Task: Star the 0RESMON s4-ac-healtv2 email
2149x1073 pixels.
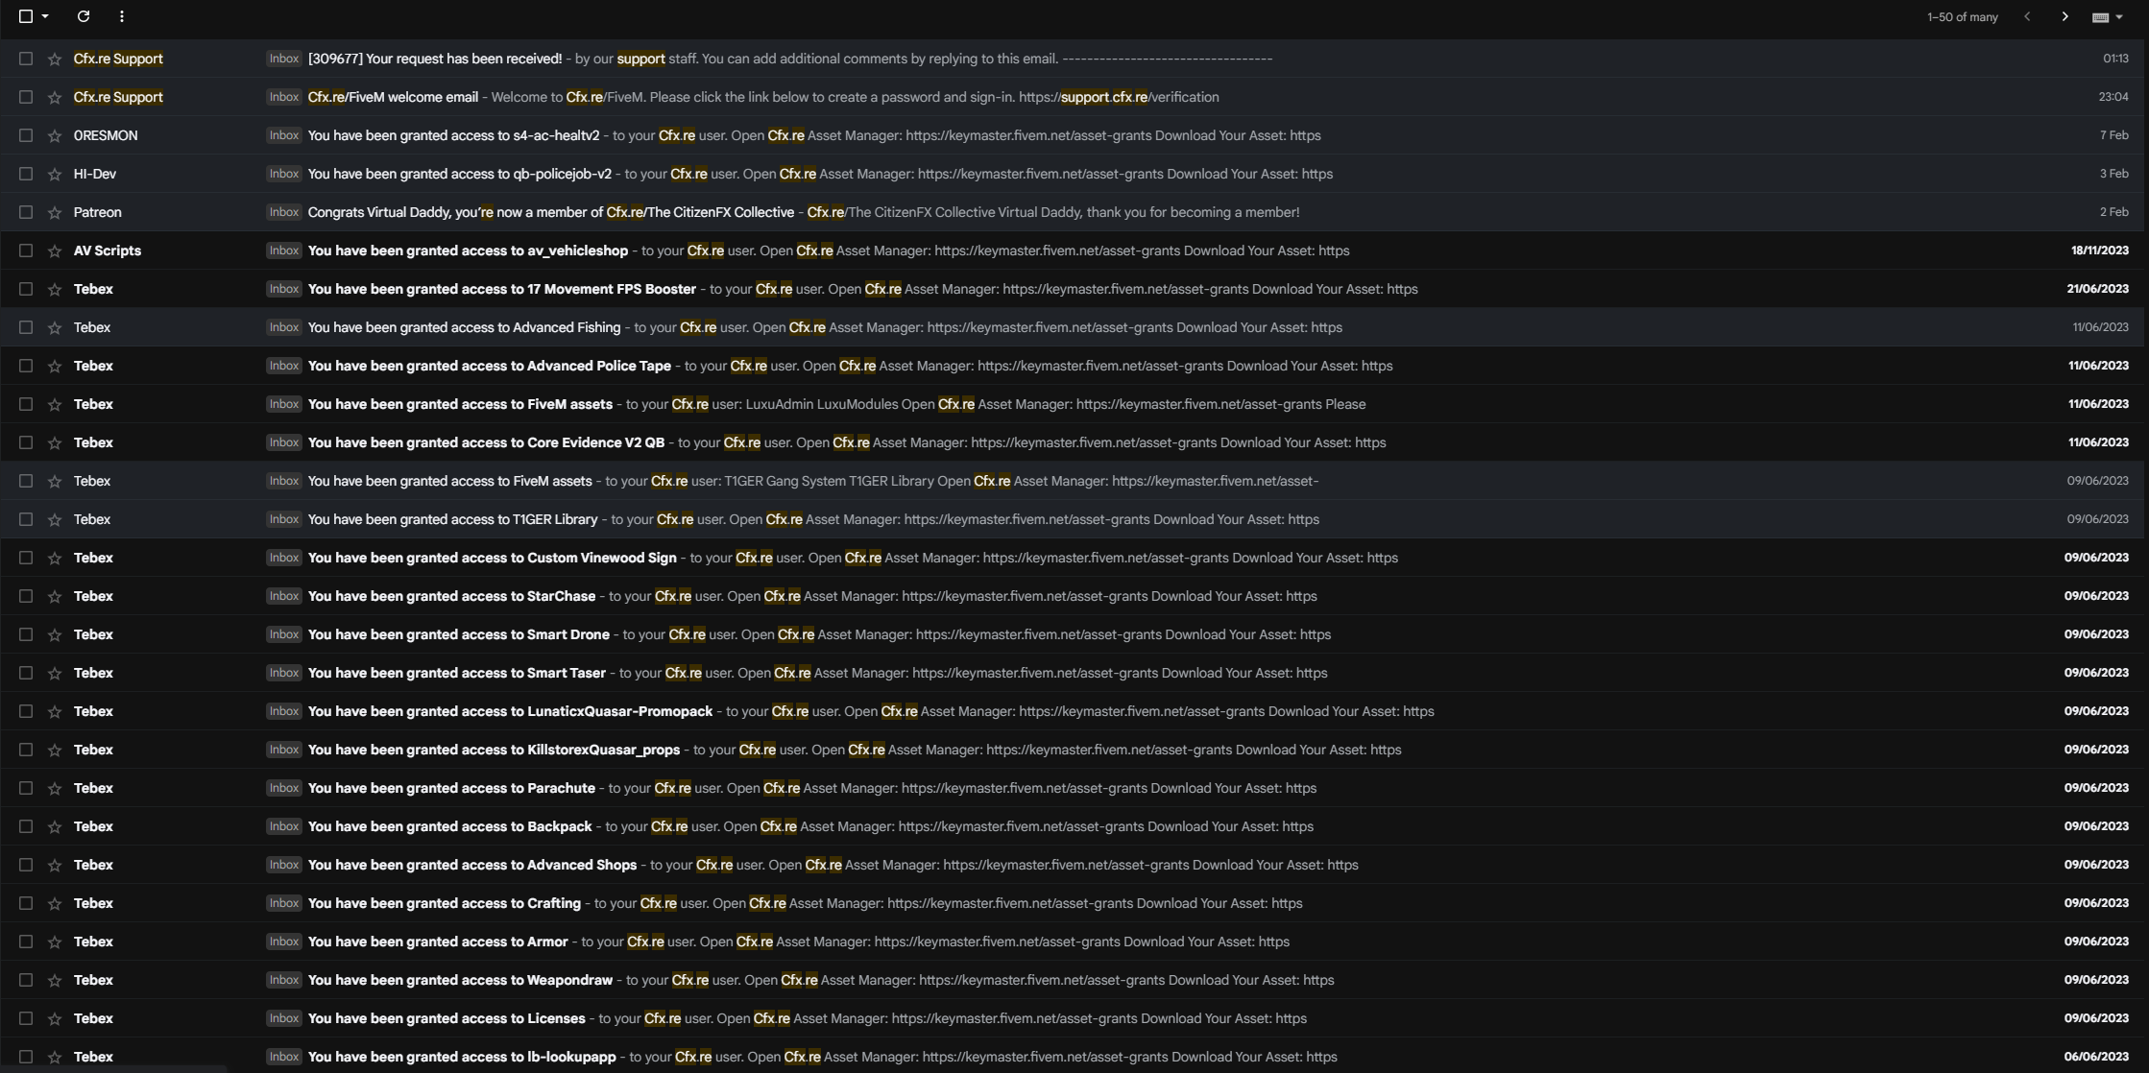Action: click(x=55, y=135)
